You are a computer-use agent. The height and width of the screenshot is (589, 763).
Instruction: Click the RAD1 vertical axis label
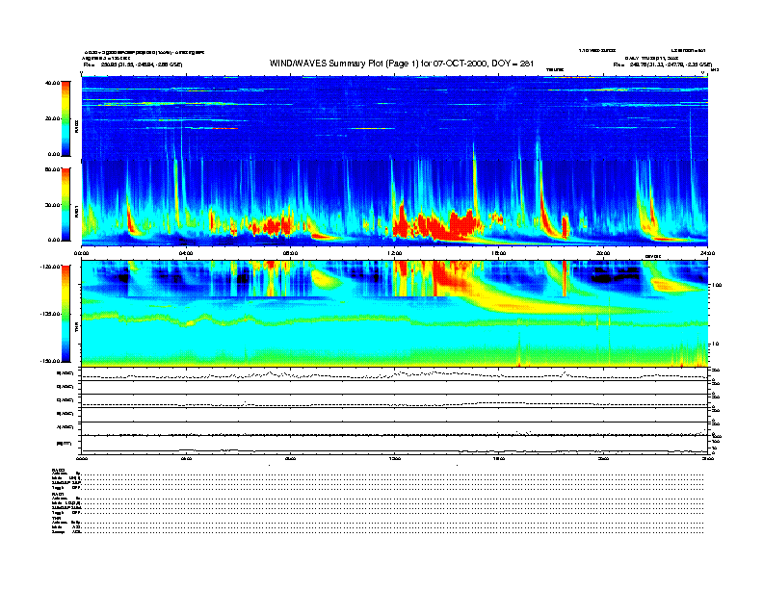point(76,212)
